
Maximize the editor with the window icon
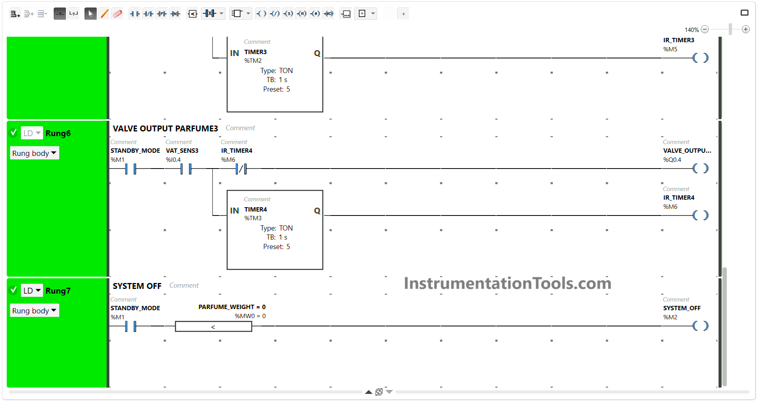click(x=745, y=13)
